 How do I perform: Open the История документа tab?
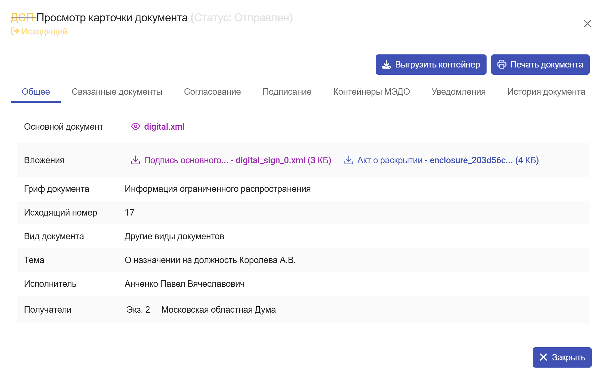[546, 92]
